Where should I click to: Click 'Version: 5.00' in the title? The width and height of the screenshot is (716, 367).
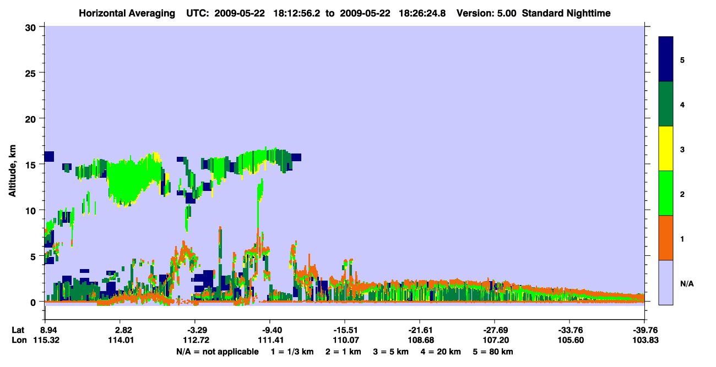click(486, 13)
